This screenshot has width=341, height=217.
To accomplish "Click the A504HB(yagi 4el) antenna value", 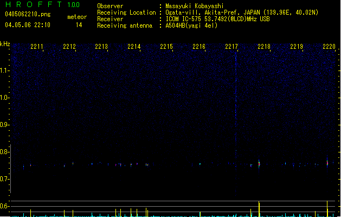I will 191,25.
